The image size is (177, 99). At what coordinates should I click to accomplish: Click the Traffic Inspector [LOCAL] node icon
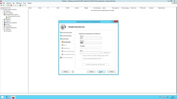point(3,10)
